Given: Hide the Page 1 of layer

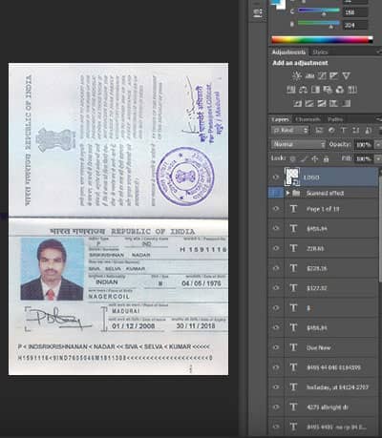Looking at the screenshot, I should (x=276, y=209).
